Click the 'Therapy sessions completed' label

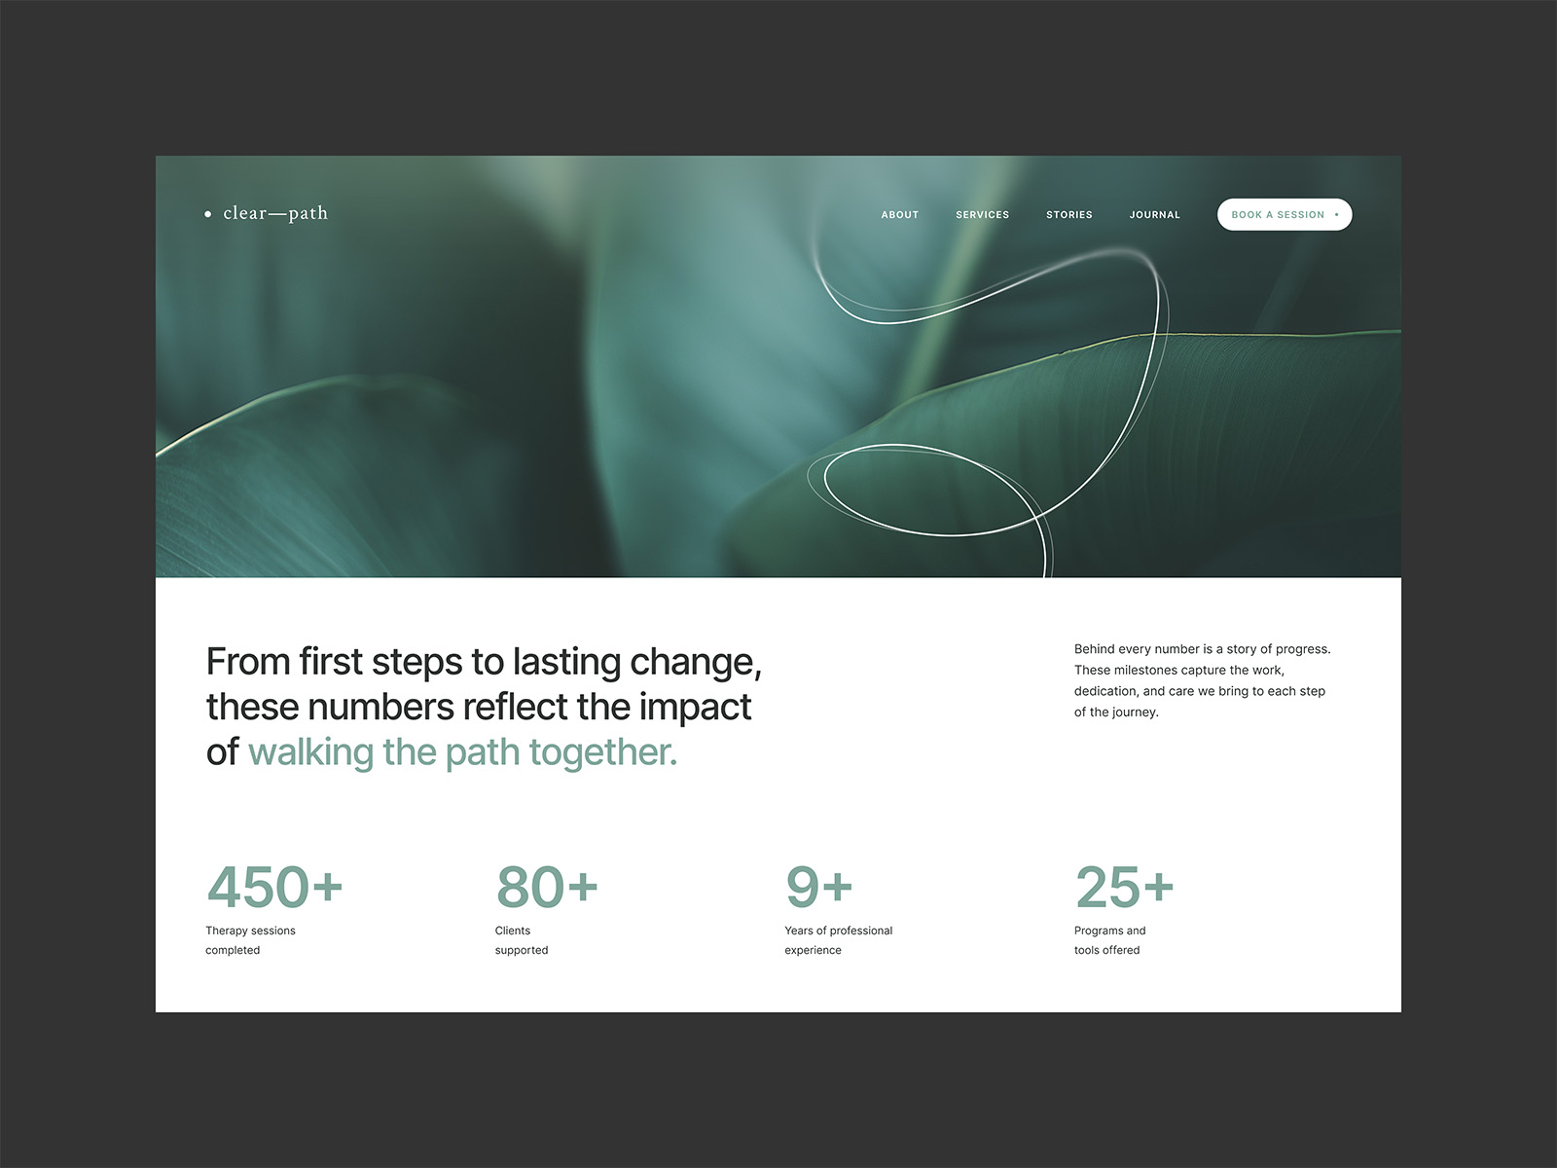(x=250, y=940)
